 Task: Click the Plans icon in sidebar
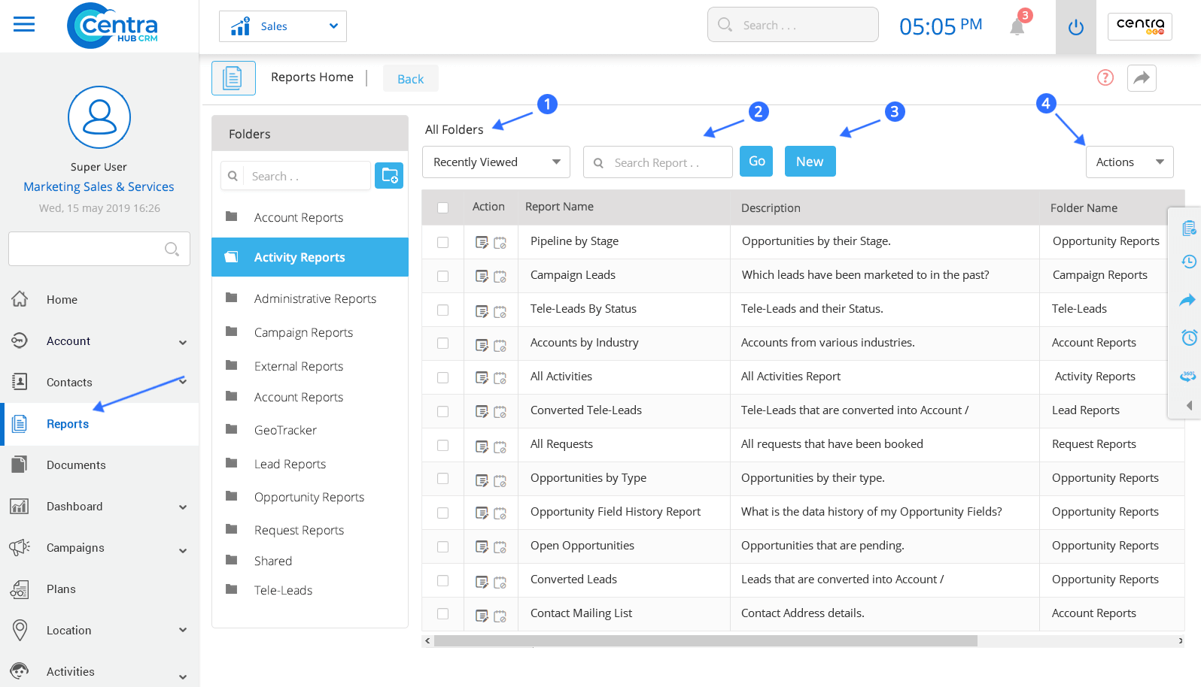(x=20, y=589)
